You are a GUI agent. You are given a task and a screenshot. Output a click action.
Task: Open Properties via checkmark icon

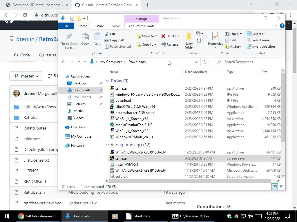[x=215, y=36]
